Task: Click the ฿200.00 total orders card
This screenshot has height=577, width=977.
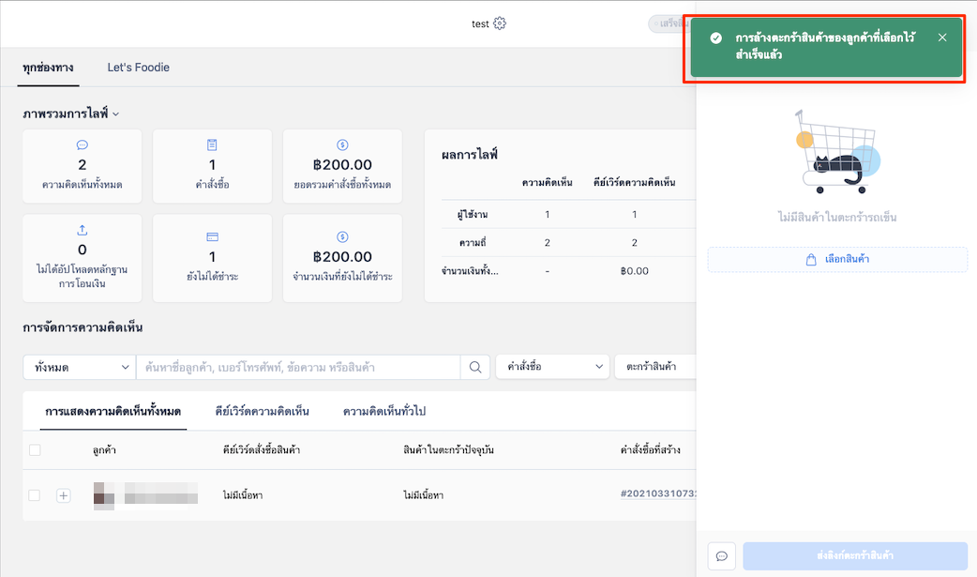Action: [x=342, y=166]
